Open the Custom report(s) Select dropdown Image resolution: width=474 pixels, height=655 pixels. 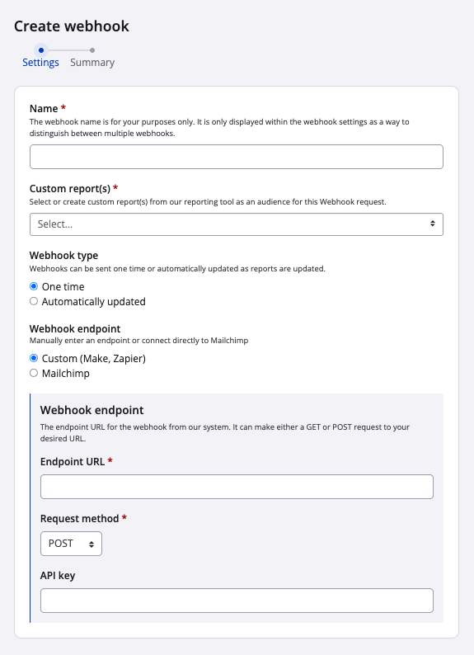coord(236,224)
